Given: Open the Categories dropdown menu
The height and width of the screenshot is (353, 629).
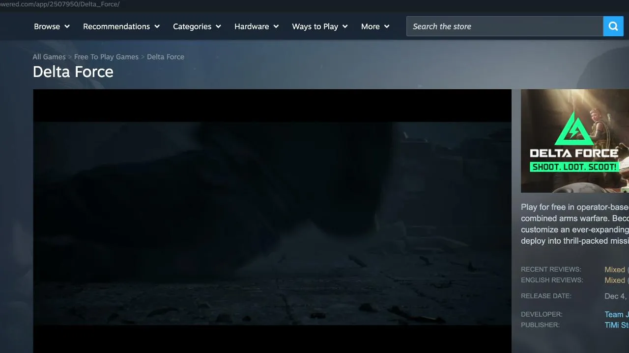Looking at the screenshot, I should tap(197, 26).
